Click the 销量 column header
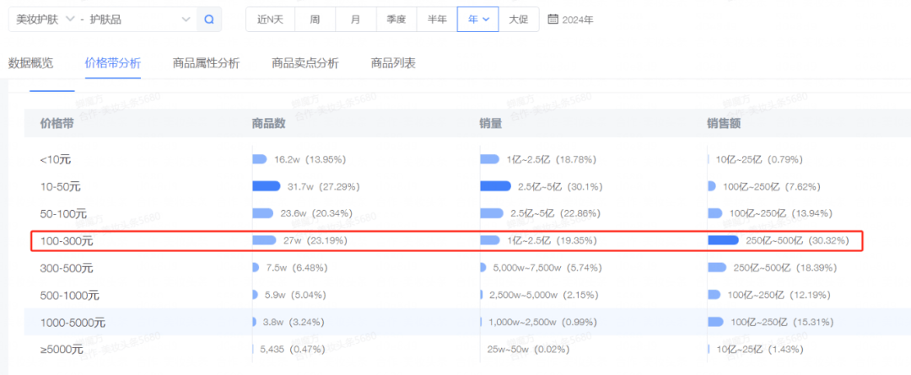This screenshot has width=911, height=375. pos(490,123)
